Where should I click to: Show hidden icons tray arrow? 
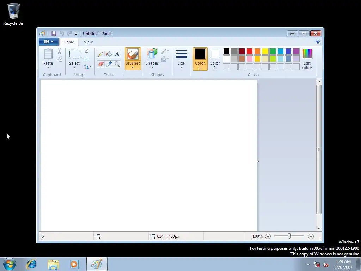tap(308, 265)
